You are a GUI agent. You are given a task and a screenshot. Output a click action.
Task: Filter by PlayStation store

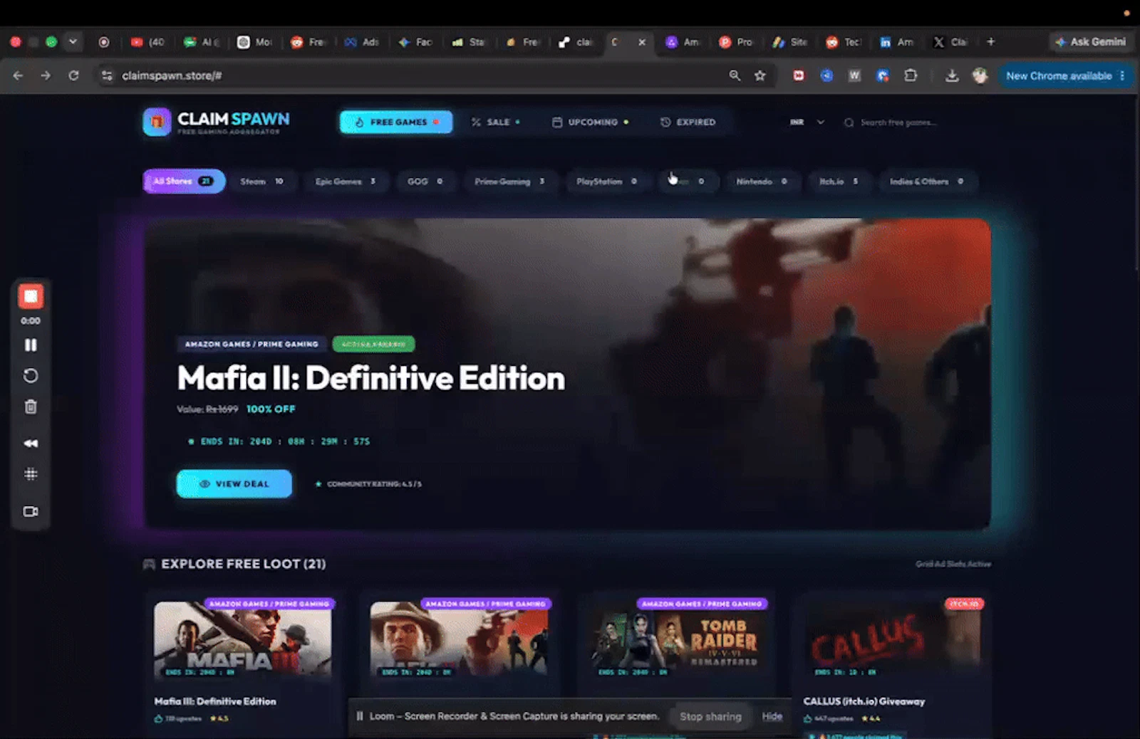(x=606, y=182)
